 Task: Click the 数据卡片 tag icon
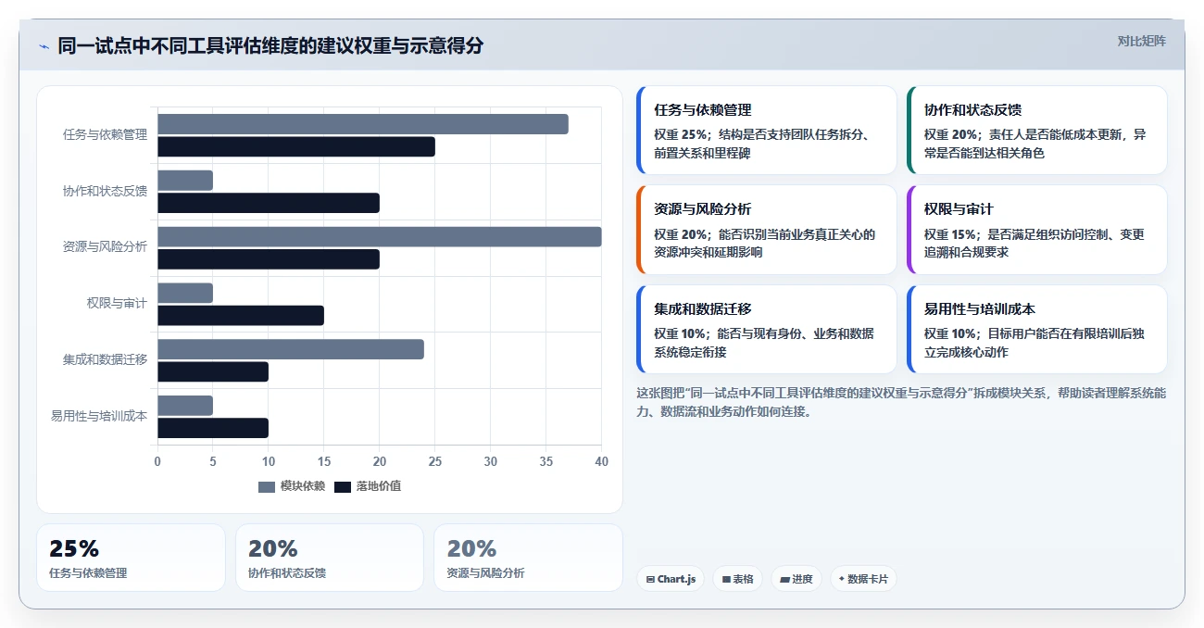click(841, 579)
